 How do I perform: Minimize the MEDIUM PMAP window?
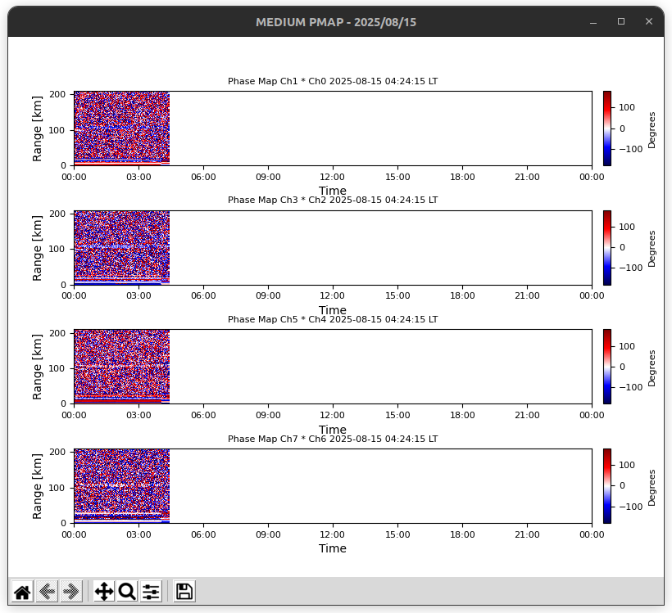pyautogui.click(x=593, y=22)
